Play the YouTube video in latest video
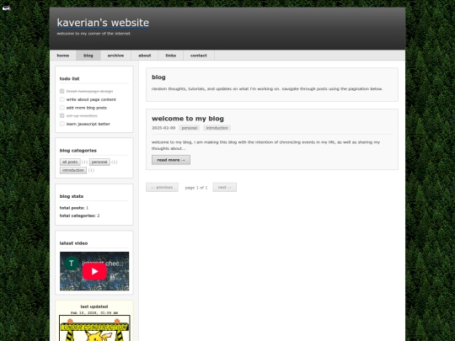 coord(94,271)
